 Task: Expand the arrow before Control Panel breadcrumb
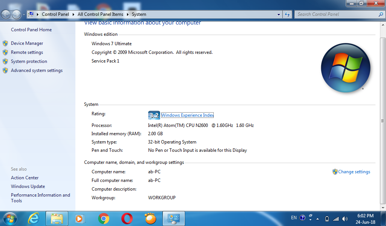tap(38, 15)
